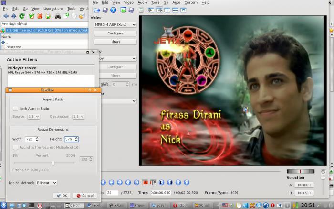Go to previous frame with left arrow button
This screenshot has width=334, height=209.
pyautogui.click(x=111, y=182)
